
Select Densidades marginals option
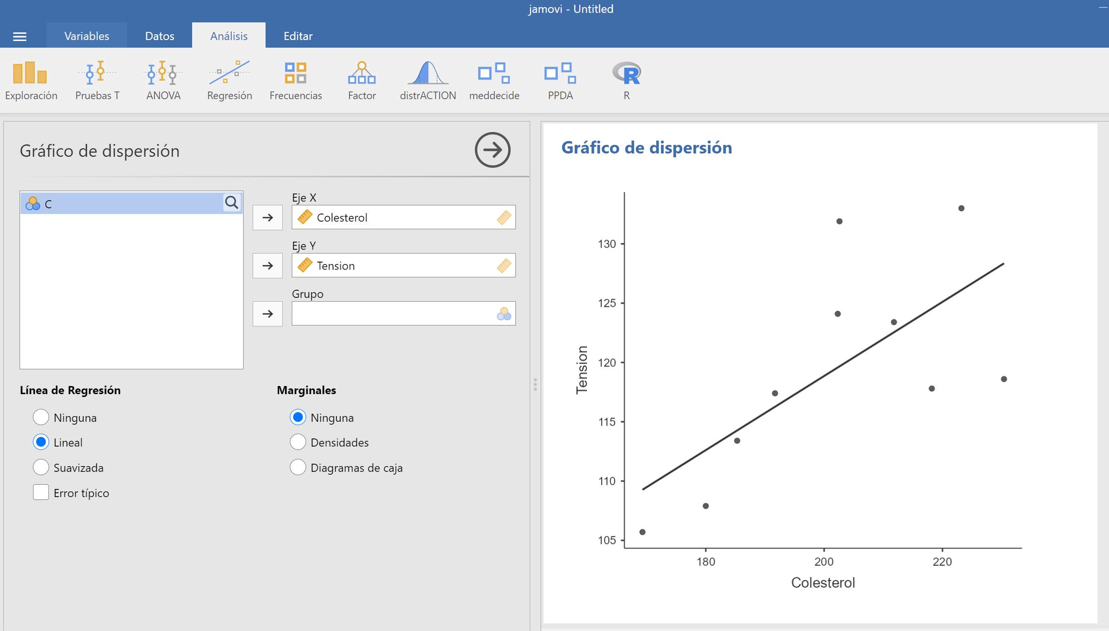[x=298, y=442]
